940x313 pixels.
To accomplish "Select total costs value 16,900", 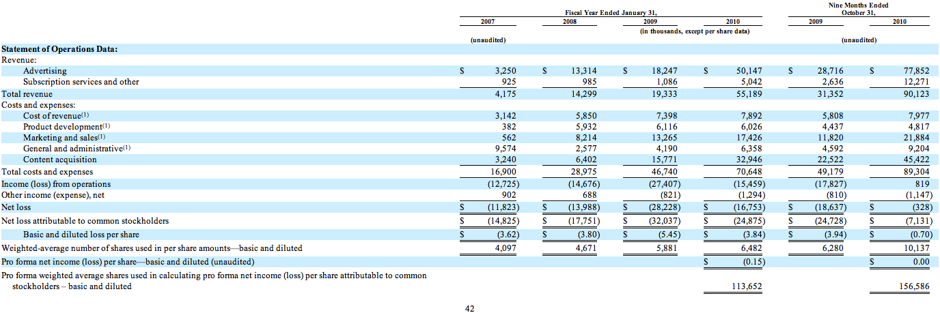I will click(503, 172).
